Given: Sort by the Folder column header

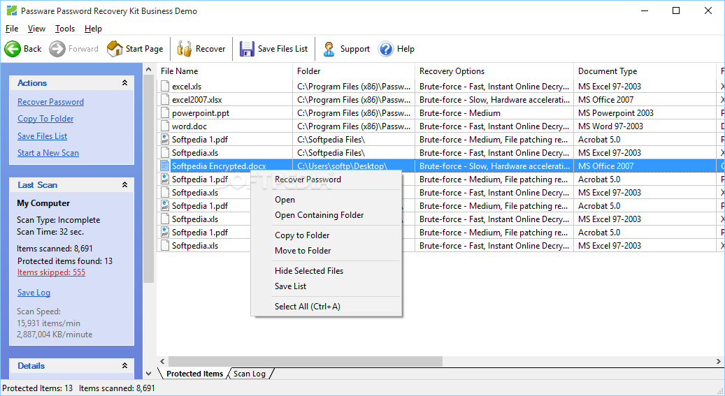Looking at the screenshot, I should (354, 71).
